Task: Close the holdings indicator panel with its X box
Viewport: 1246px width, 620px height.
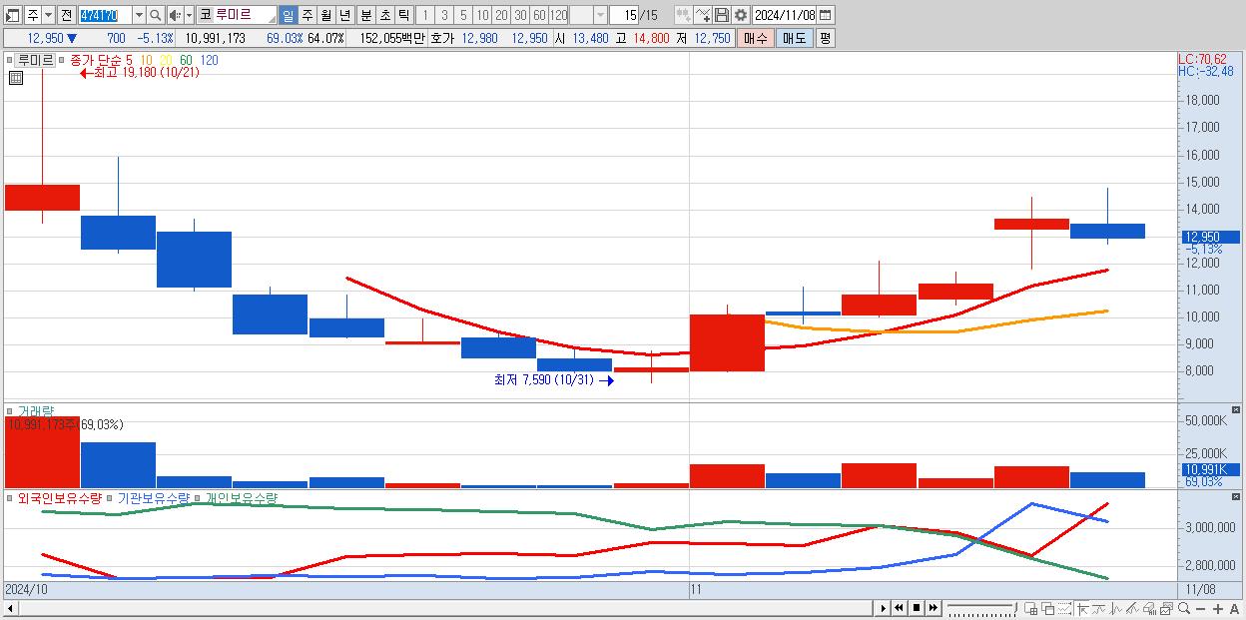Action: pos(1236,496)
